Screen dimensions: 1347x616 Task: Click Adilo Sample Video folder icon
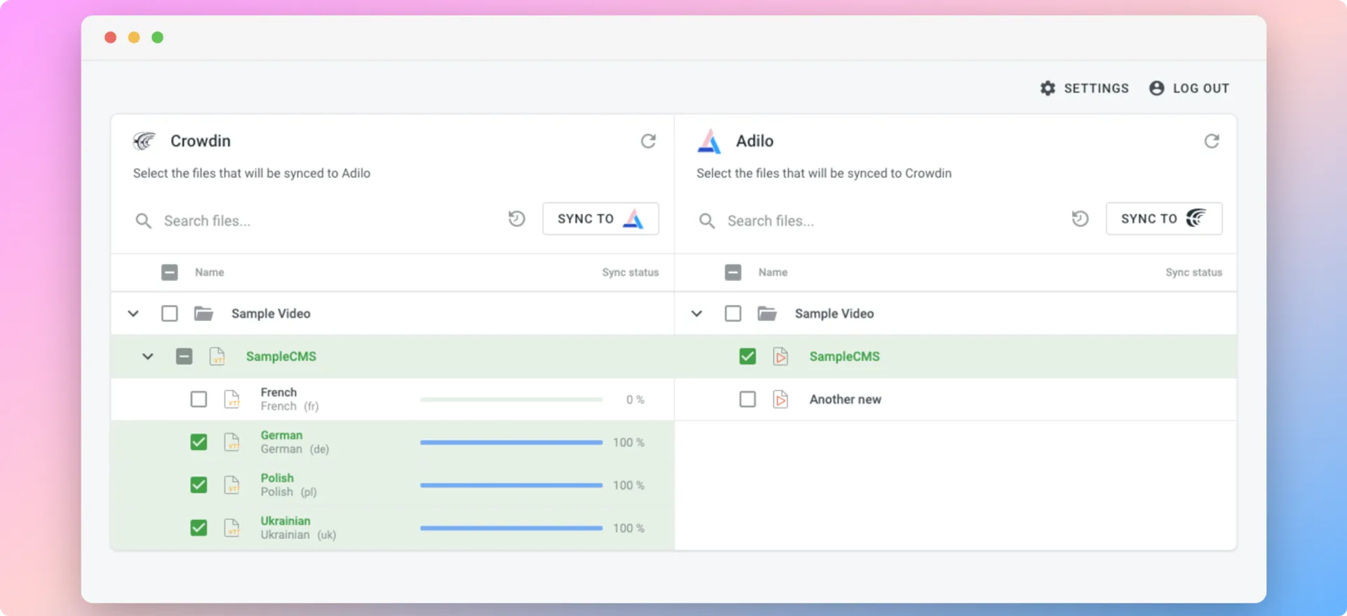pos(767,313)
